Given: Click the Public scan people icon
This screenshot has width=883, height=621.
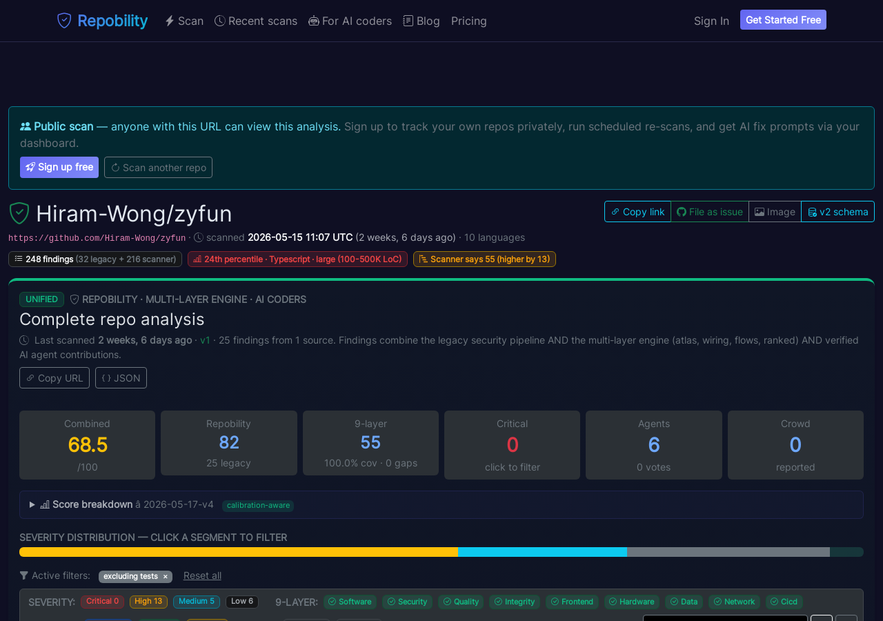Looking at the screenshot, I should pyautogui.click(x=26, y=126).
